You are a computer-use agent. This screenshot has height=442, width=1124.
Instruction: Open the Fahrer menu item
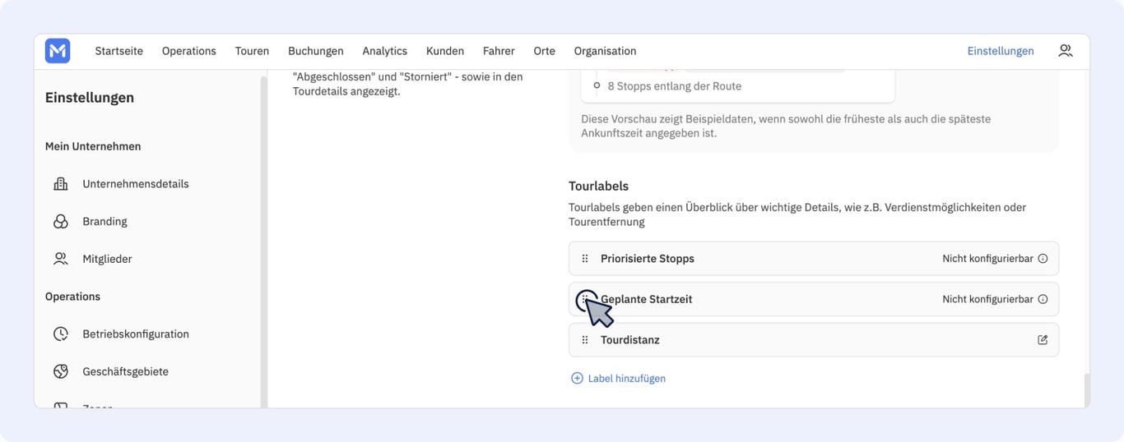[x=499, y=51]
